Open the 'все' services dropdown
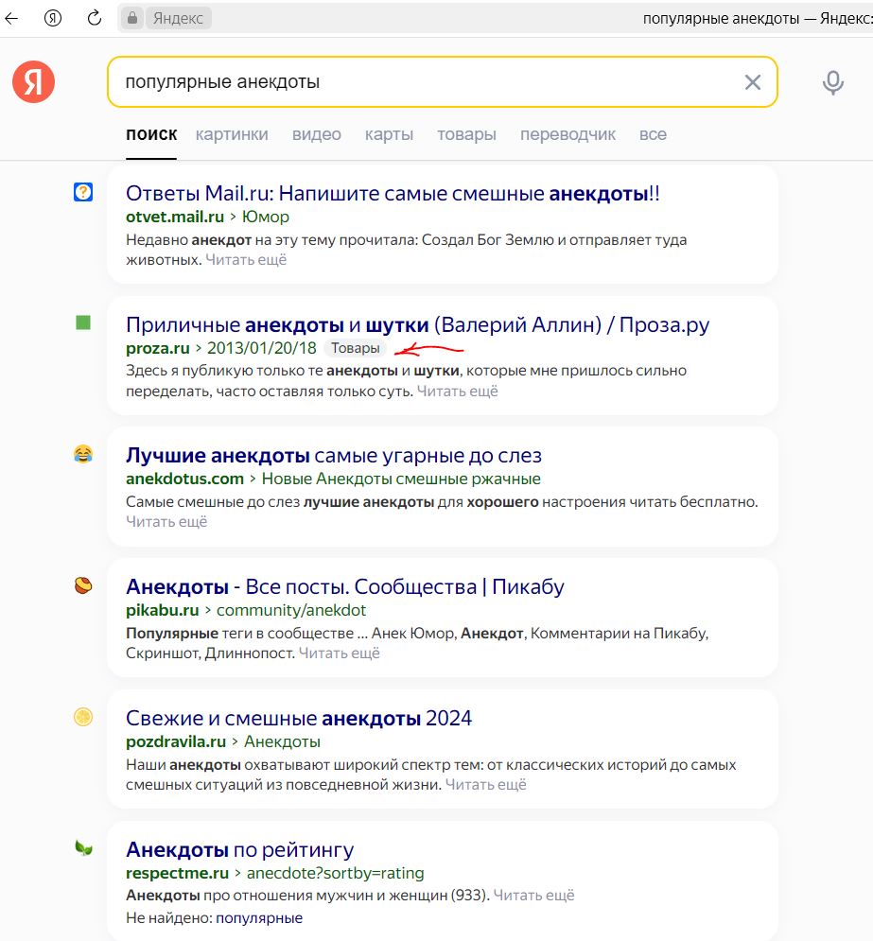The height and width of the screenshot is (941, 873). [652, 134]
